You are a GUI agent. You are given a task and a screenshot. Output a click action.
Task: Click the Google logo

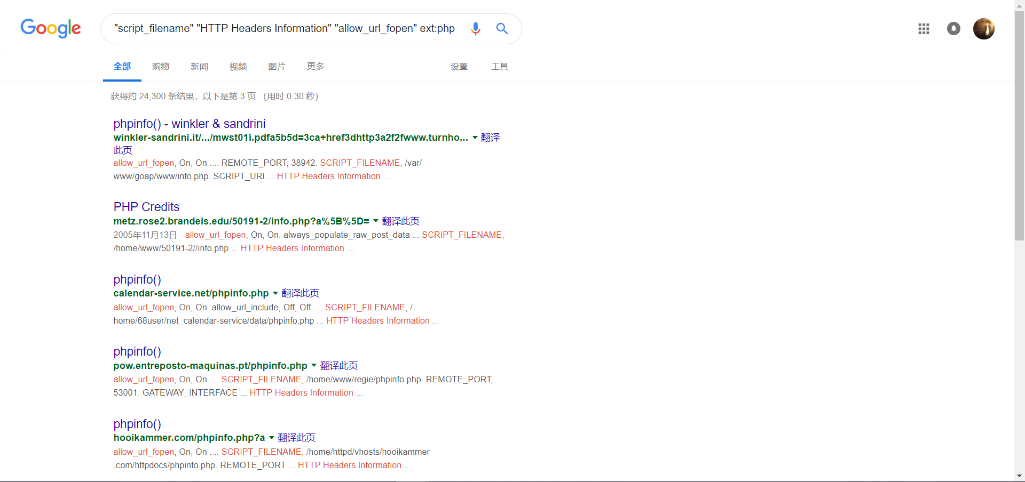51,28
